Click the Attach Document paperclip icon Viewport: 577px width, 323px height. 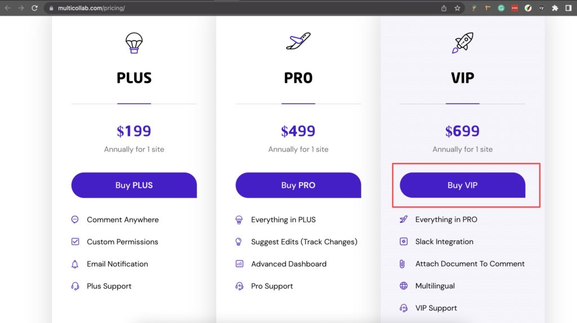coord(402,264)
